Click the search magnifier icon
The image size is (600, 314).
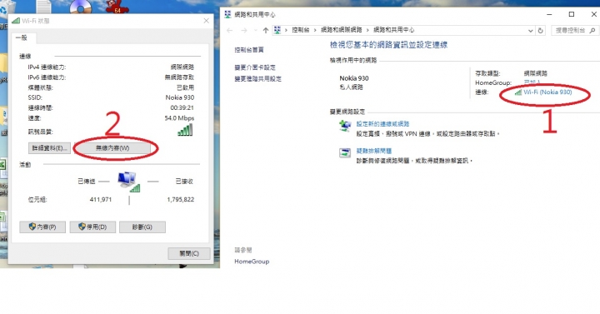592,30
